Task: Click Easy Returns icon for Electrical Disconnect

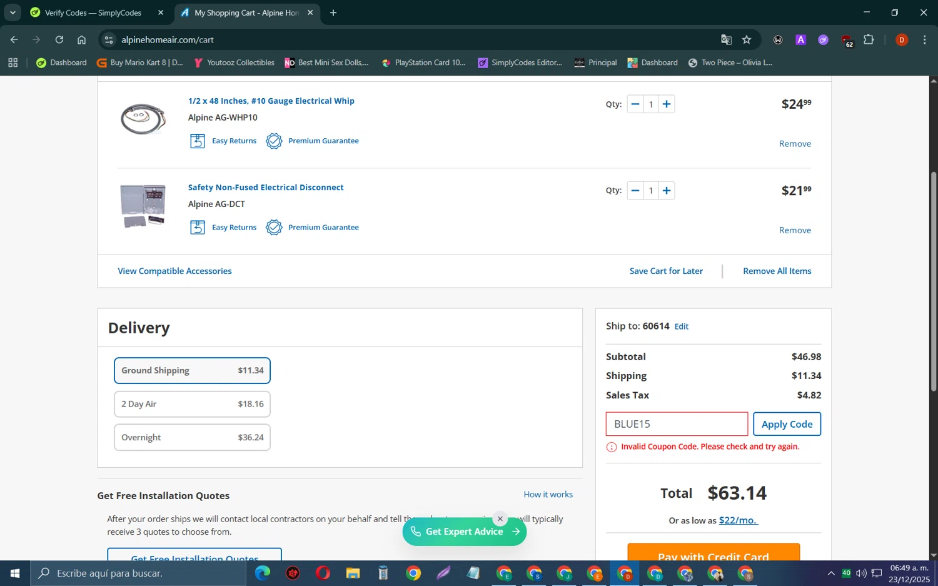Action: (198, 227)
